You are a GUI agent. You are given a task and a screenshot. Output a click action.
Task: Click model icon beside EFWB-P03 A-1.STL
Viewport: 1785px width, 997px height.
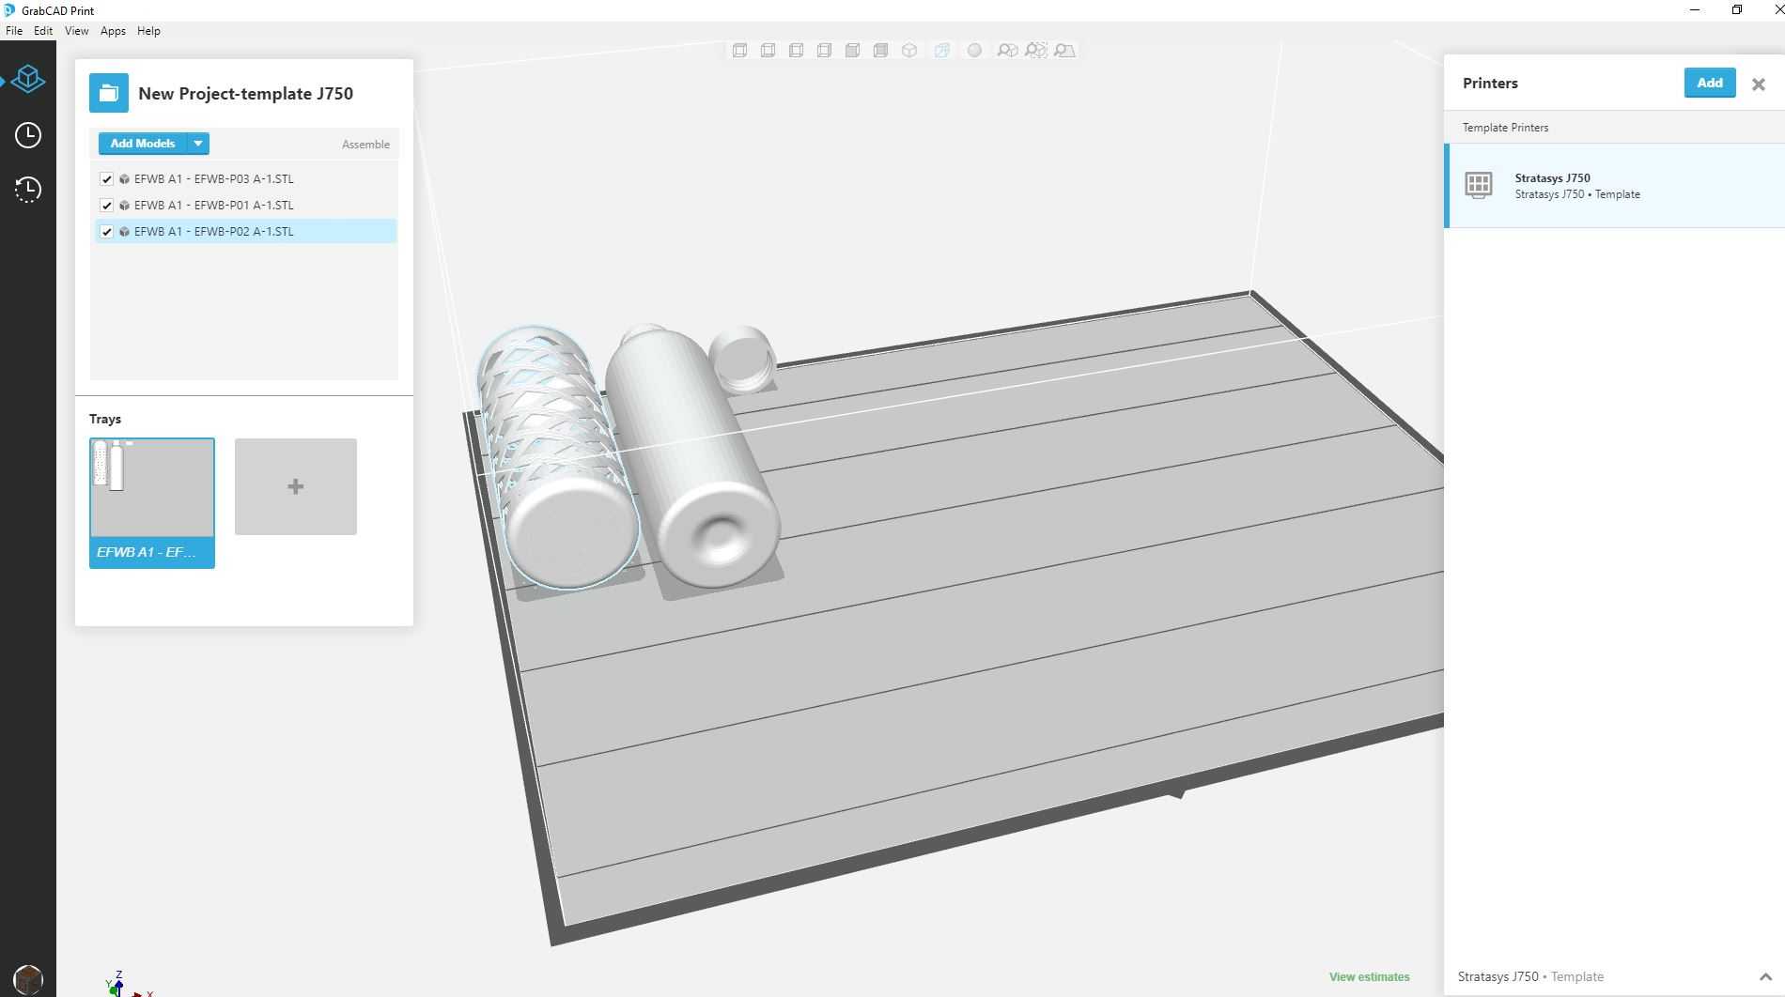point(124,178)
